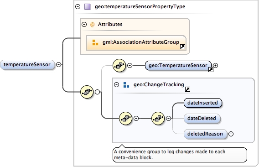The width and height of the screenshot is (259, 167).
Task: Expand the deletedReason element
Action: (231, 134)
